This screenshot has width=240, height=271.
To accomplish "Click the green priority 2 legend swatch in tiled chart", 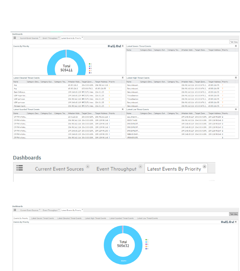I will (x=90, y=64).
